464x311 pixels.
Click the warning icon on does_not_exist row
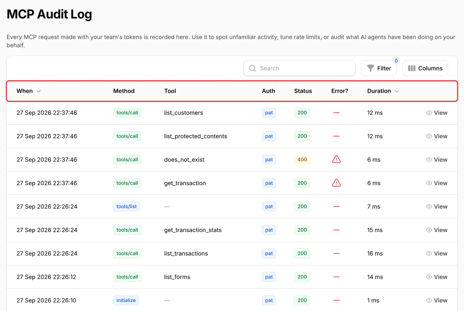click(x=336, y=159)
